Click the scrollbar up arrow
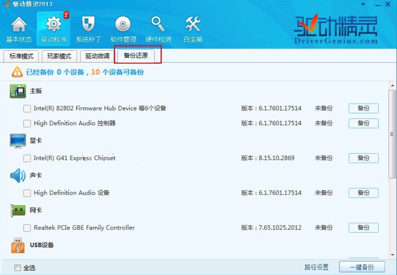The height and width of the screenshot is (275, 397). (x=393, y=84)
